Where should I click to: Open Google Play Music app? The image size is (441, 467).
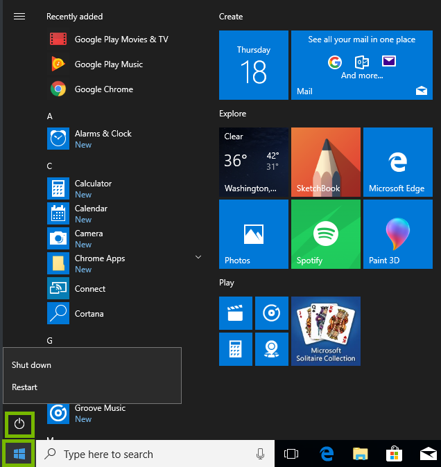pos(125,64)
